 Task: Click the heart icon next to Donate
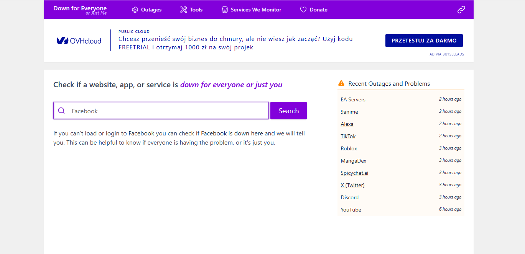tap(303, 10)
